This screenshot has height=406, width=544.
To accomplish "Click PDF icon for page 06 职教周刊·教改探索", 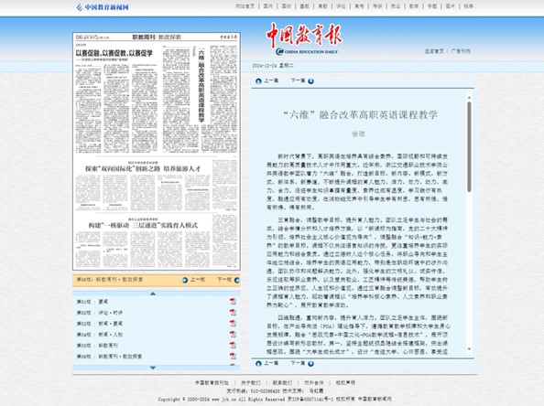I will tap(233, 356).
